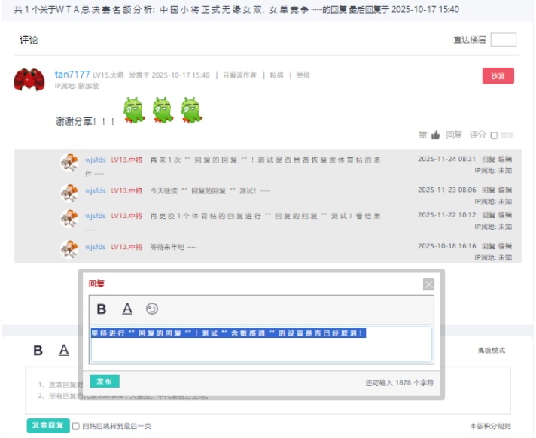Open tan7177 avatar image
Screen dimensions: 536x438
point(29,80)
